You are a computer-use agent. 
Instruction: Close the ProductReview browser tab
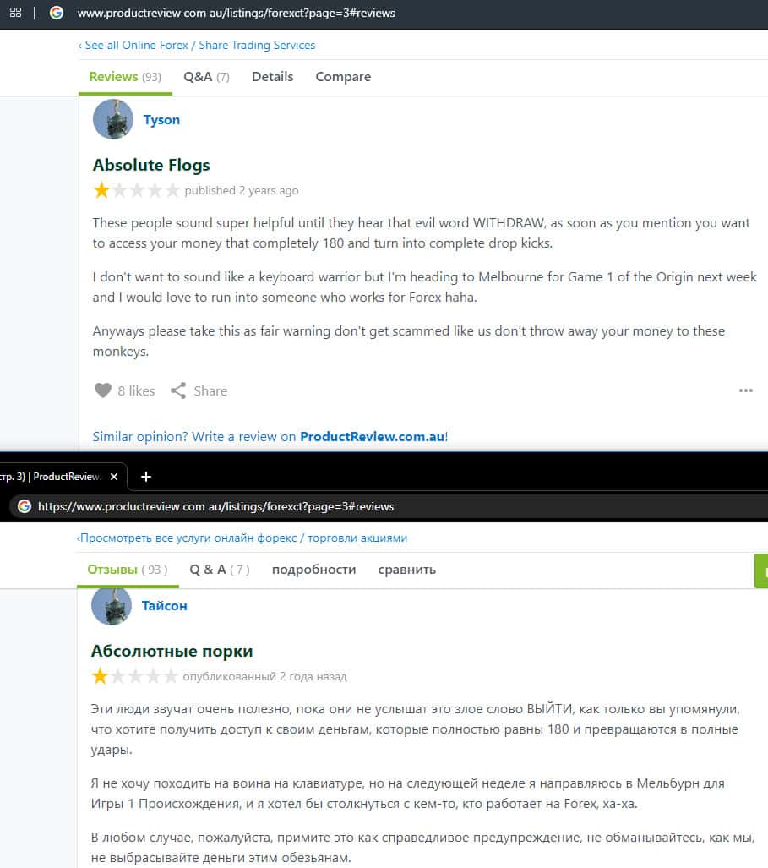(x=114, y=477)
